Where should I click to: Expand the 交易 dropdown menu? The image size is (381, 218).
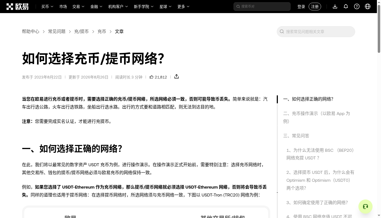[x=78, y=7]
